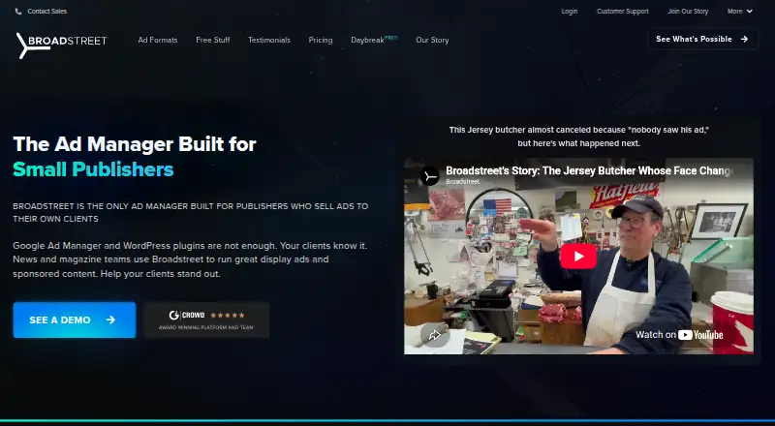
Task: Click the Small Publishers heading text
Action: [93, 169]
